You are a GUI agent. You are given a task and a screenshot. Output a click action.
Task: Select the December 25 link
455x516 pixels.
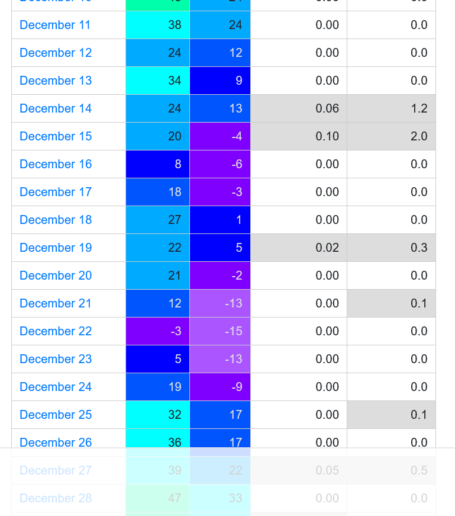[56, 415]
